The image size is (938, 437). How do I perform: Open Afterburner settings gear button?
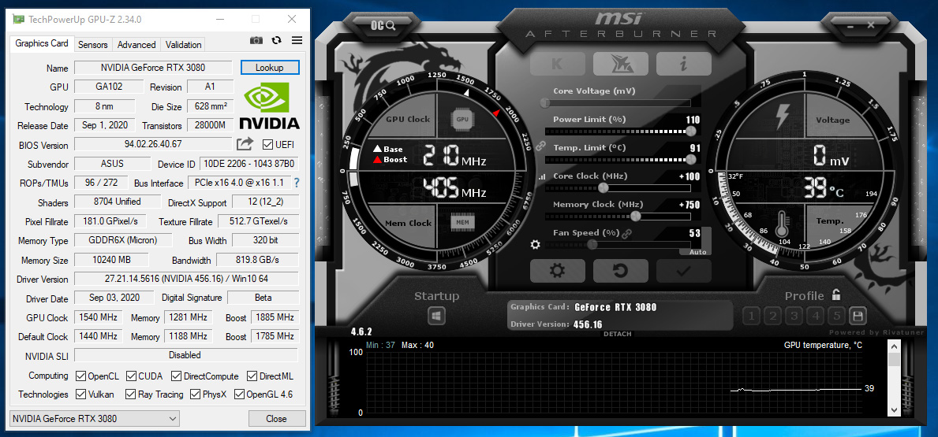[557, 271]
